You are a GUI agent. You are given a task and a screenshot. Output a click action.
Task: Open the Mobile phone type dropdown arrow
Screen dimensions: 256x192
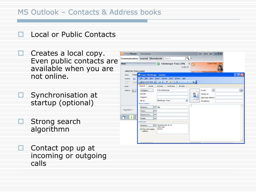155,118
